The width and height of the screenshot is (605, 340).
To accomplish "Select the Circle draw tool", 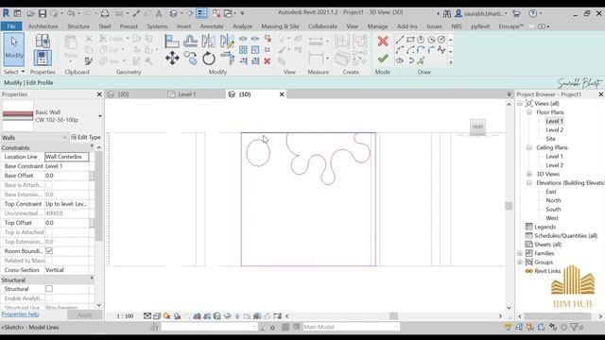I will click(x=441, y=40).
